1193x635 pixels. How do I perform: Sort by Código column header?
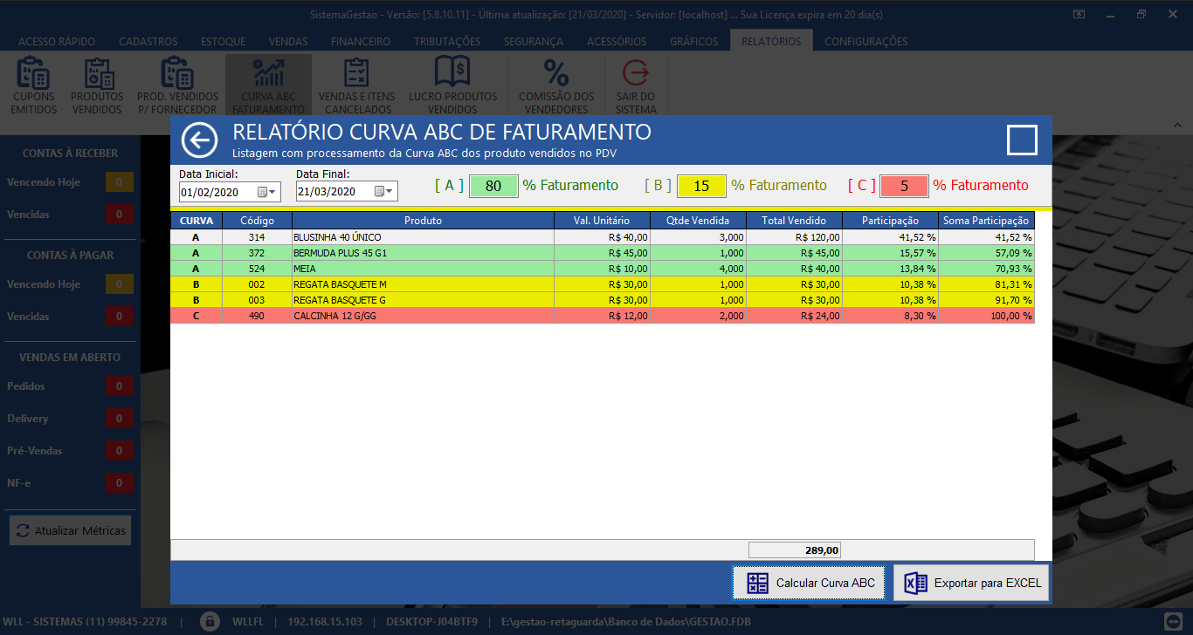(257, 221)
